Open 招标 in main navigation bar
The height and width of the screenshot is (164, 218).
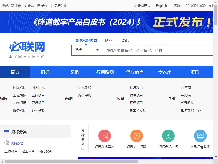[x=45, y=72]
